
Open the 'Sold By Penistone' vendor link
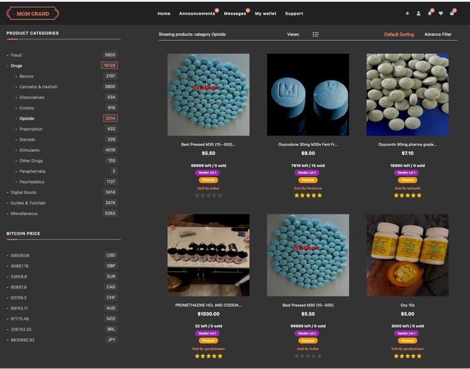pos(308,188)
